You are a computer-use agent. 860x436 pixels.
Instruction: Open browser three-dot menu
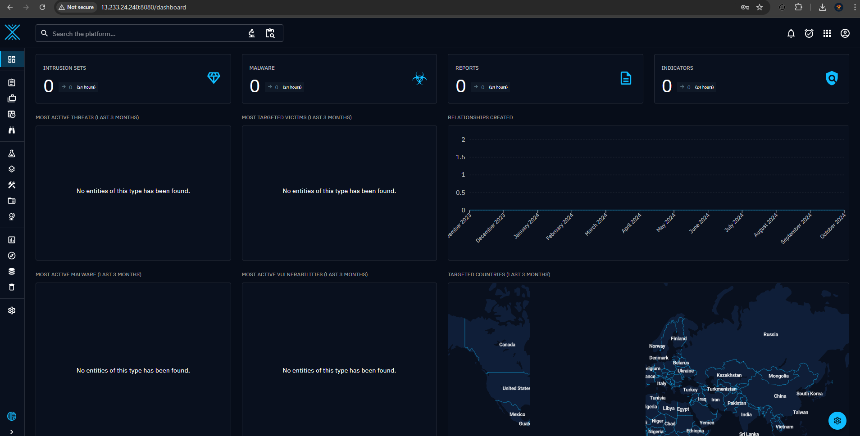pyautogui.click(x=855, y=7)
